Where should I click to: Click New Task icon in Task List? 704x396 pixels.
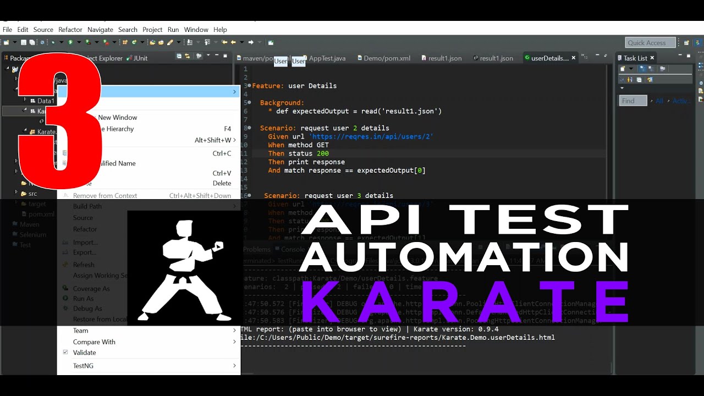tap(623, 69)
